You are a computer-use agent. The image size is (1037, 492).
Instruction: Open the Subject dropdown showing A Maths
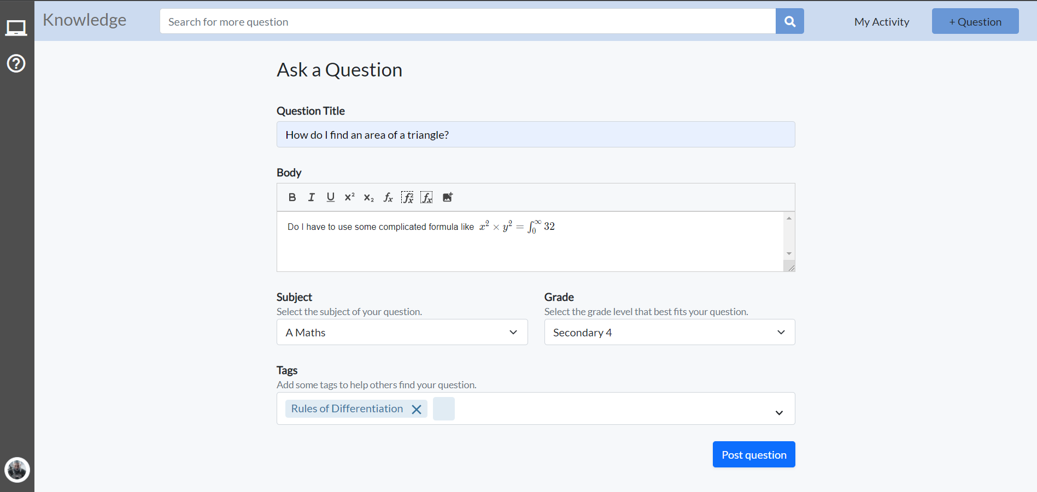(402, 332)
